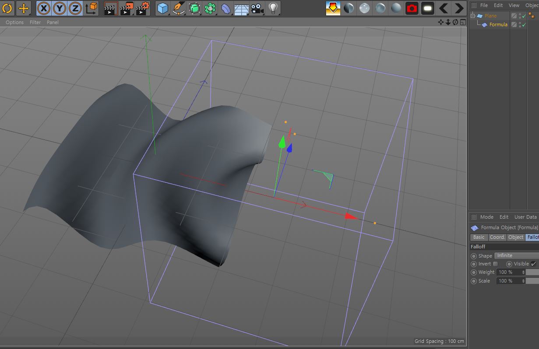Toggle Y axis lock
Screen dimensions: 539x349
pos(60,8)
